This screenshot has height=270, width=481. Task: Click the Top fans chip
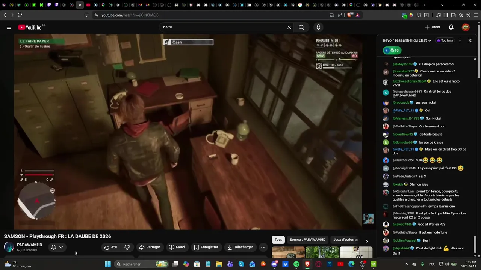coord(445,40)
